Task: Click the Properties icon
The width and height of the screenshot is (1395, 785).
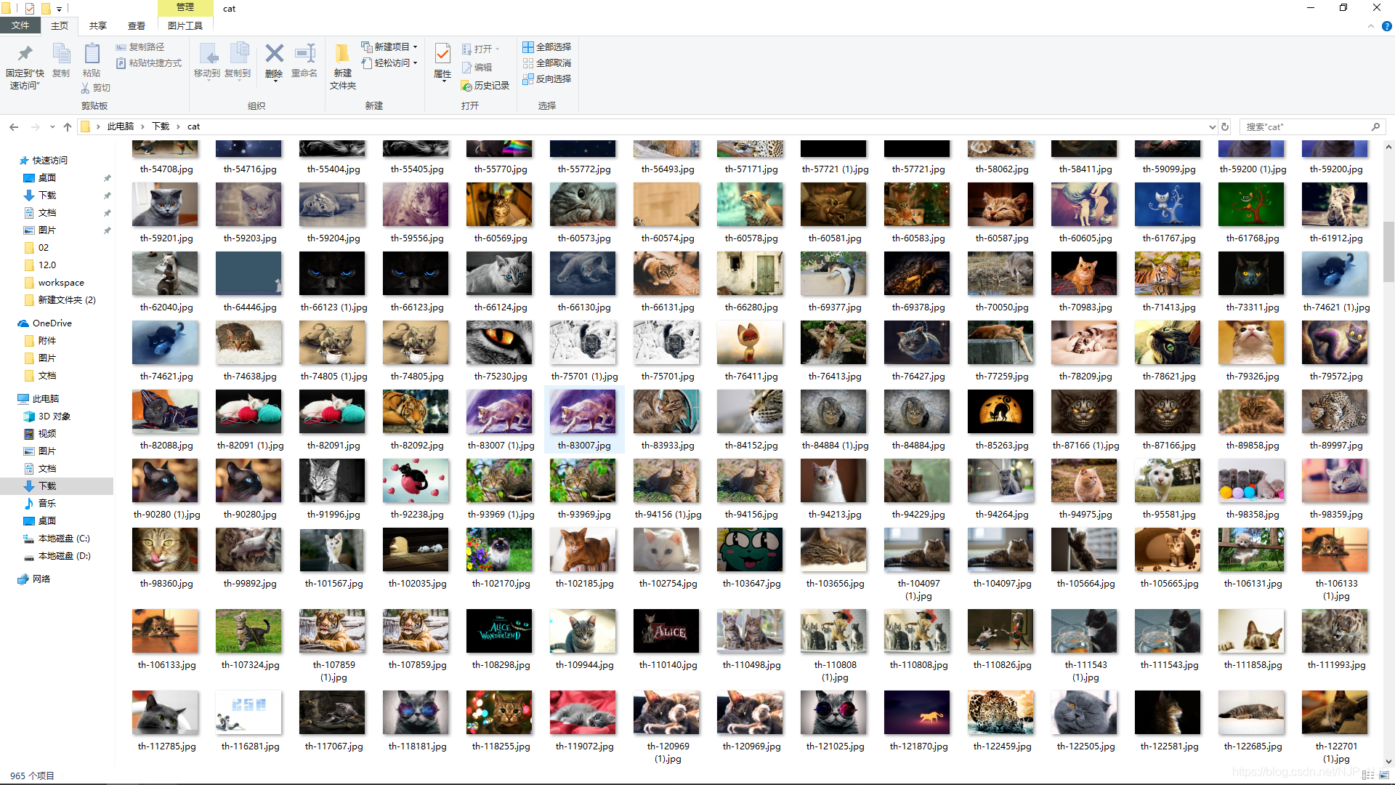Action: (x=442, y=53)
